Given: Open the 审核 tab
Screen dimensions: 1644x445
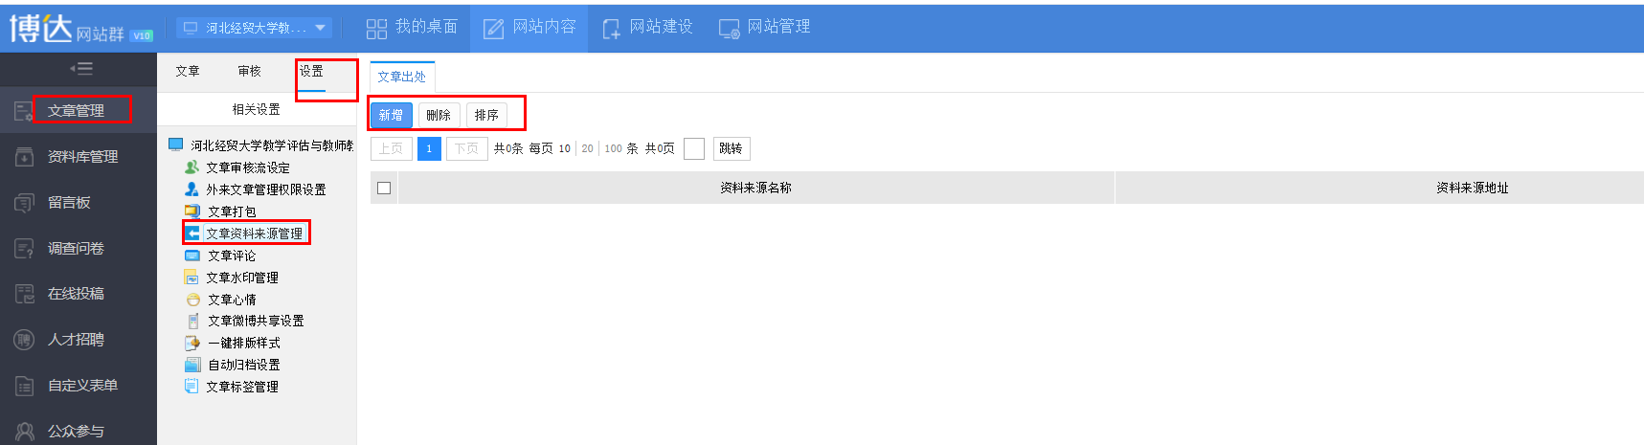Looking at the screenshot, I should (249, 72).
